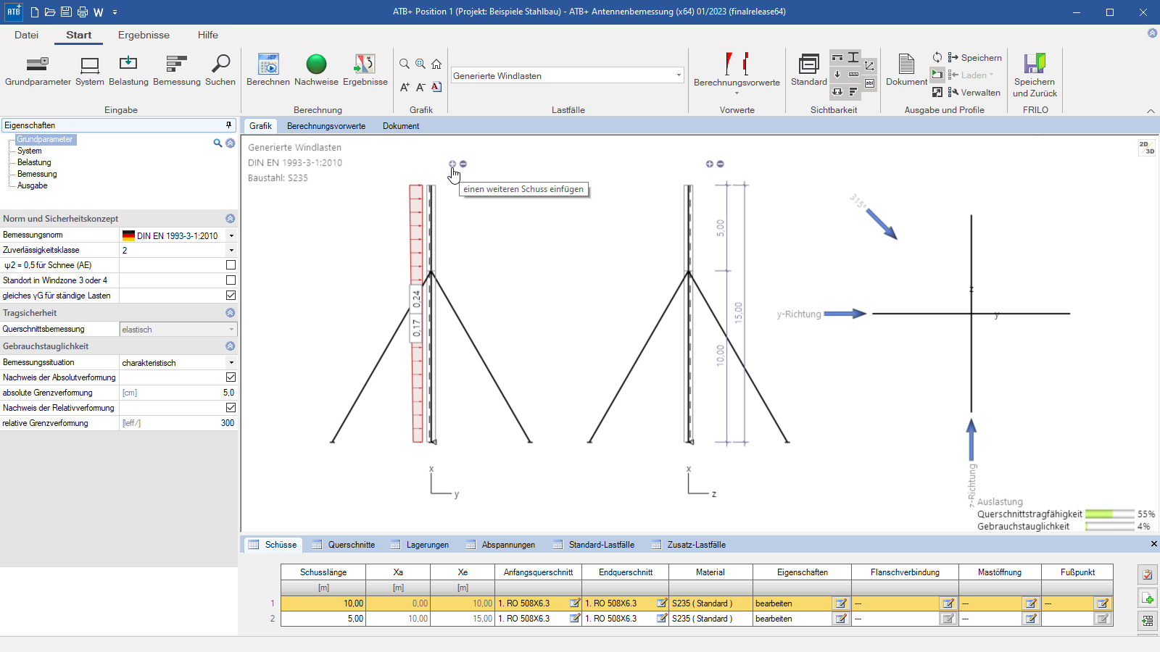Open the Berechnungsvorwerte icon
This screenshot has height=652, width=1160.
pyautogui.click(x=737, y=64)
